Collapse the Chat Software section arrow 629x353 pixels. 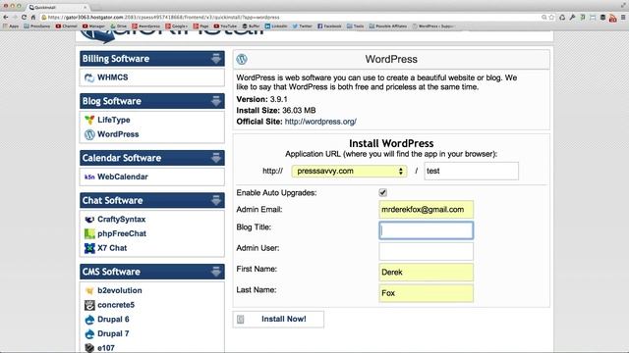coord(216,200)
